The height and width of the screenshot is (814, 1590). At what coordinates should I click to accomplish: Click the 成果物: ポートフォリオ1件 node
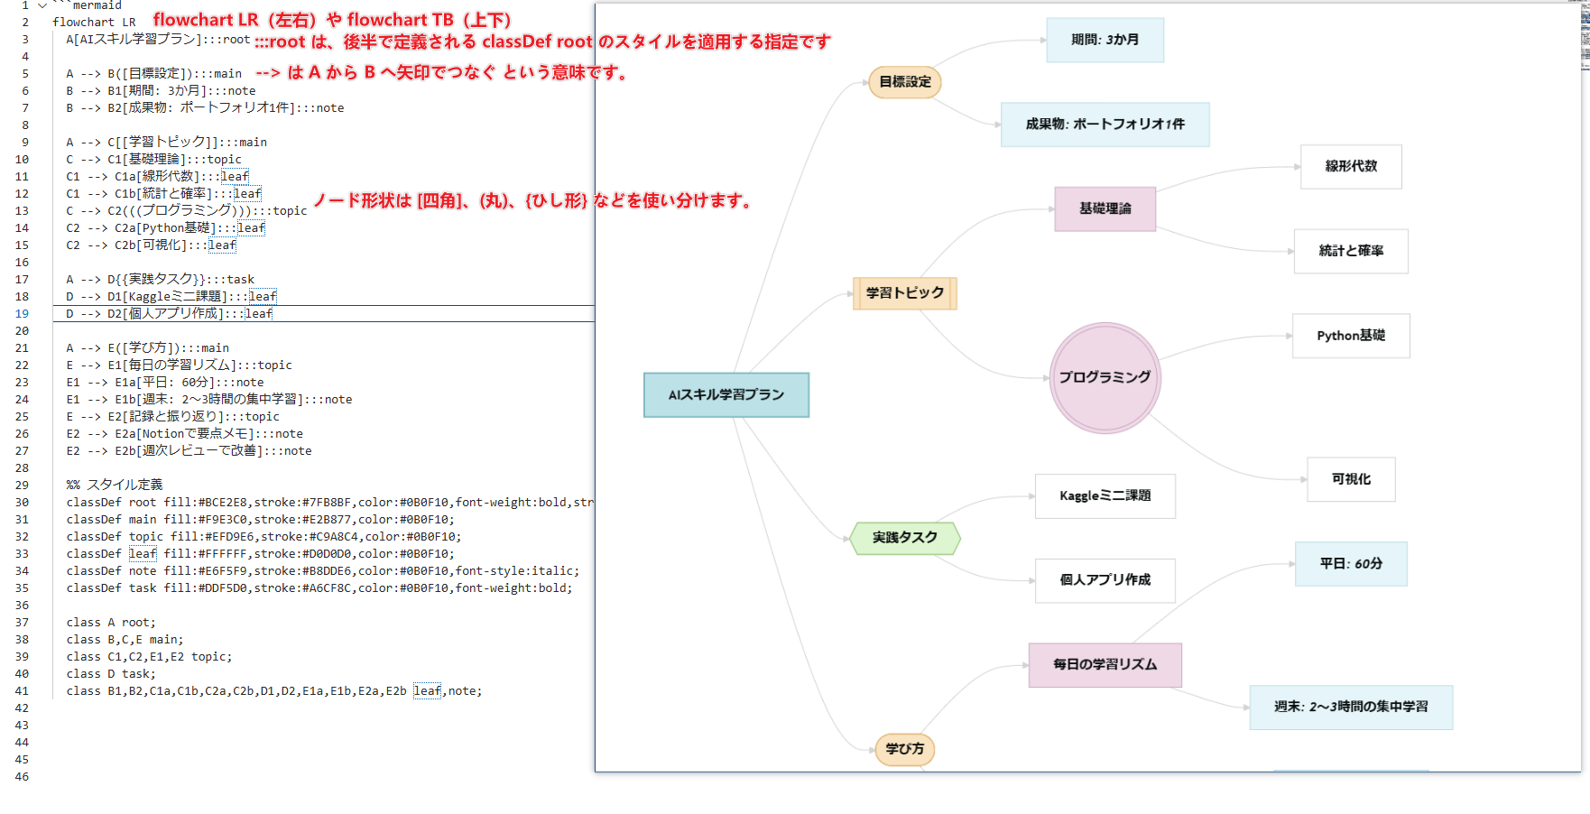pyautogui.click(x=1105, y=125)
